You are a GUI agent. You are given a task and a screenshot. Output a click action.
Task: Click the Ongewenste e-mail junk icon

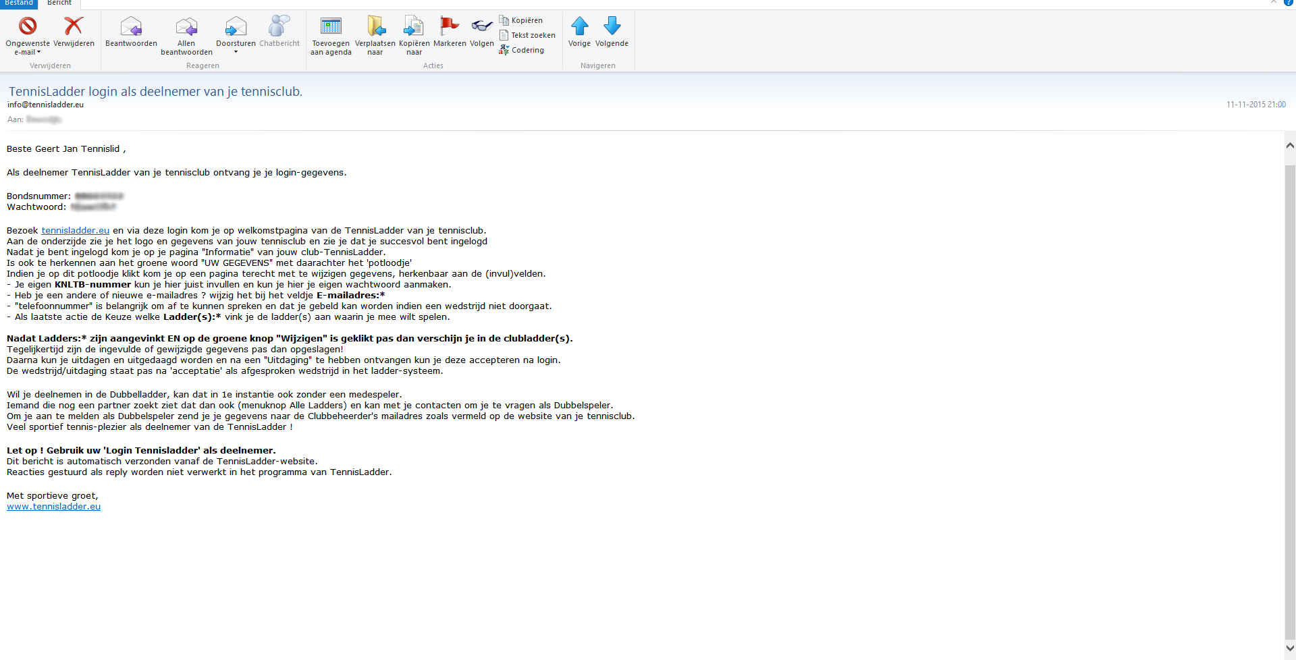(x=28, y=26)
